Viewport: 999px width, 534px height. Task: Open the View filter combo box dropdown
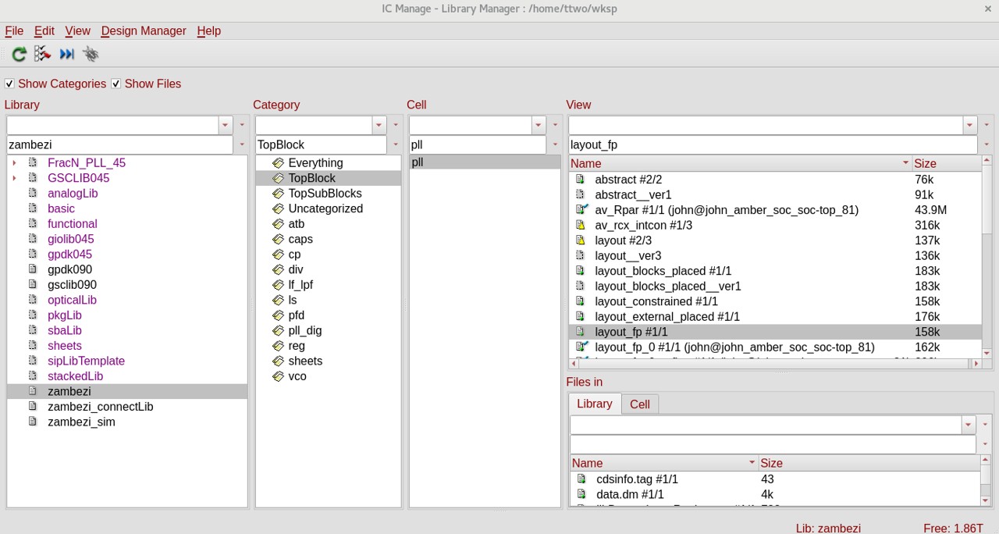(x=969, y=125)
